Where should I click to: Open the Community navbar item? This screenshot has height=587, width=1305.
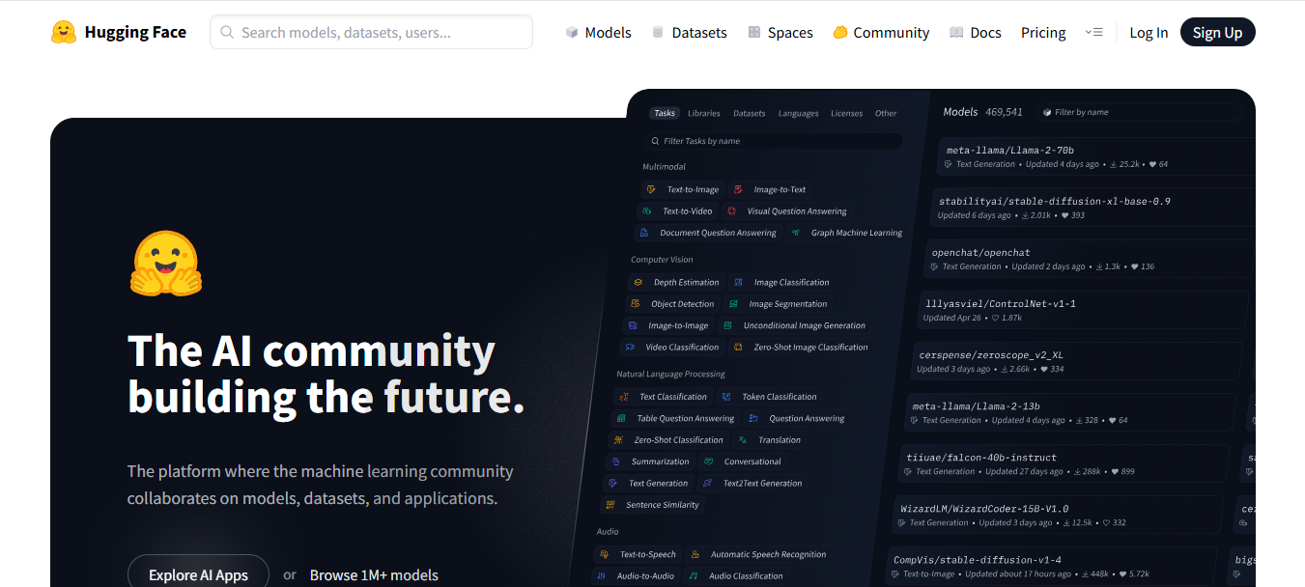[881, 32]
